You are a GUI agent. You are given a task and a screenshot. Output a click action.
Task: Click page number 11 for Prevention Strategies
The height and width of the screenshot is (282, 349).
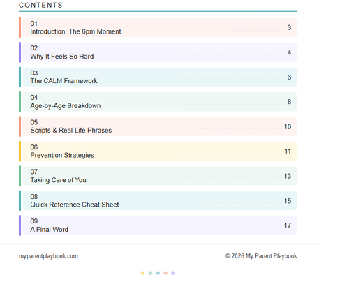click(288, 151)
